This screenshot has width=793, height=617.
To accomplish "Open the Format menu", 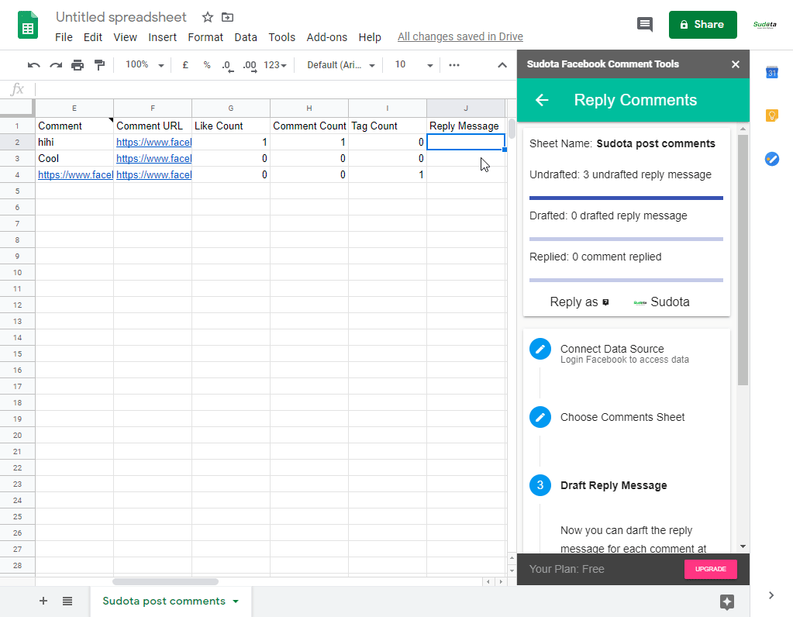I will (205, 37).
